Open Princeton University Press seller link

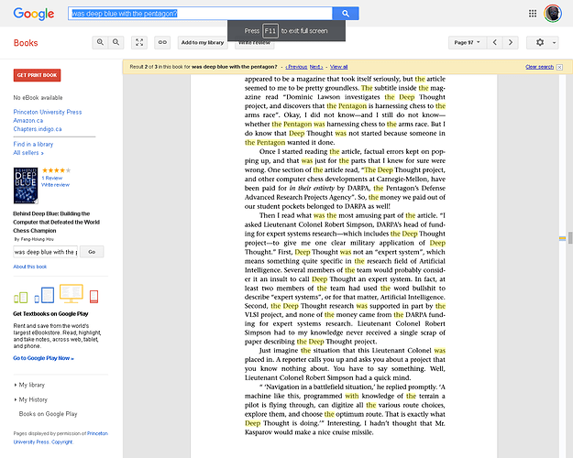click(x=48, y=112)
